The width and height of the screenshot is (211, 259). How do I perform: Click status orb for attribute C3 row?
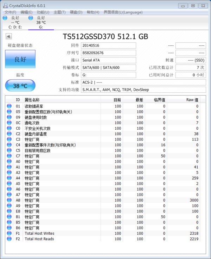[9, 139]
